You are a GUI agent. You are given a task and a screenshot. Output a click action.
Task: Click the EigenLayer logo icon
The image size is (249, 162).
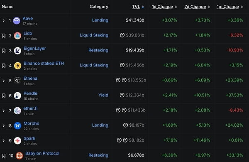17,51
